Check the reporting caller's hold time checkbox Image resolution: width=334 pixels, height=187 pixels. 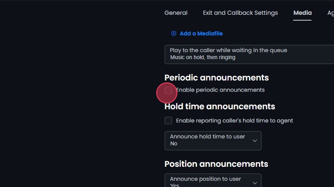[168, 121]
